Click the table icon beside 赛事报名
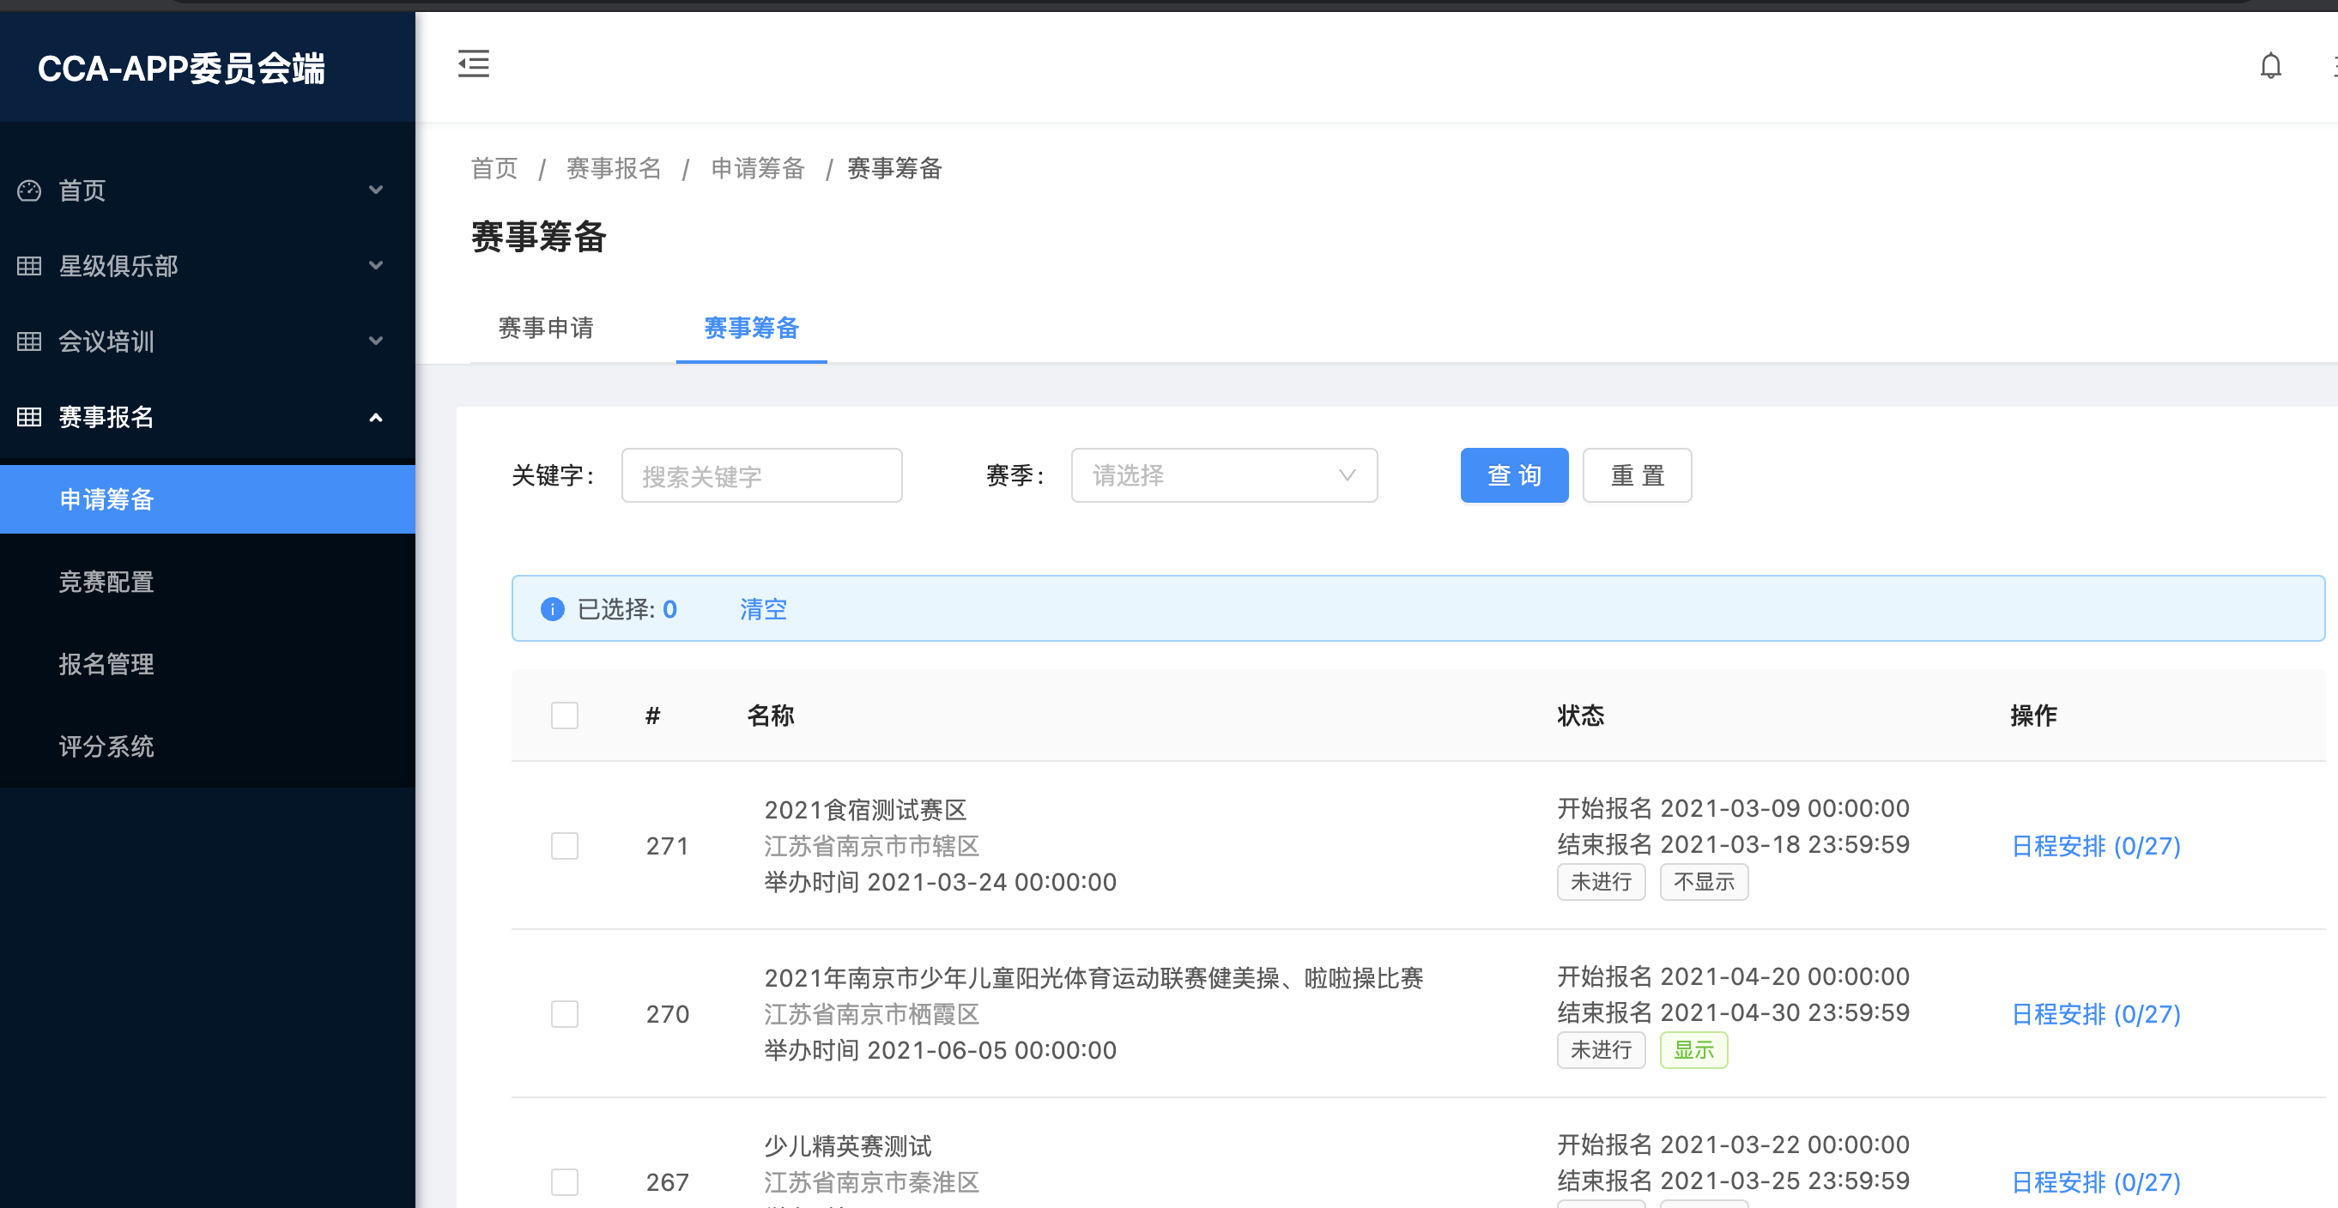Screen dimensions: 2338x1208 (x=29, y=416)
